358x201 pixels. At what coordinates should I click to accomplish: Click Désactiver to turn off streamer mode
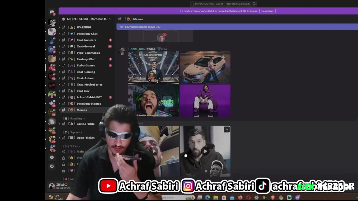click(267, 11)
